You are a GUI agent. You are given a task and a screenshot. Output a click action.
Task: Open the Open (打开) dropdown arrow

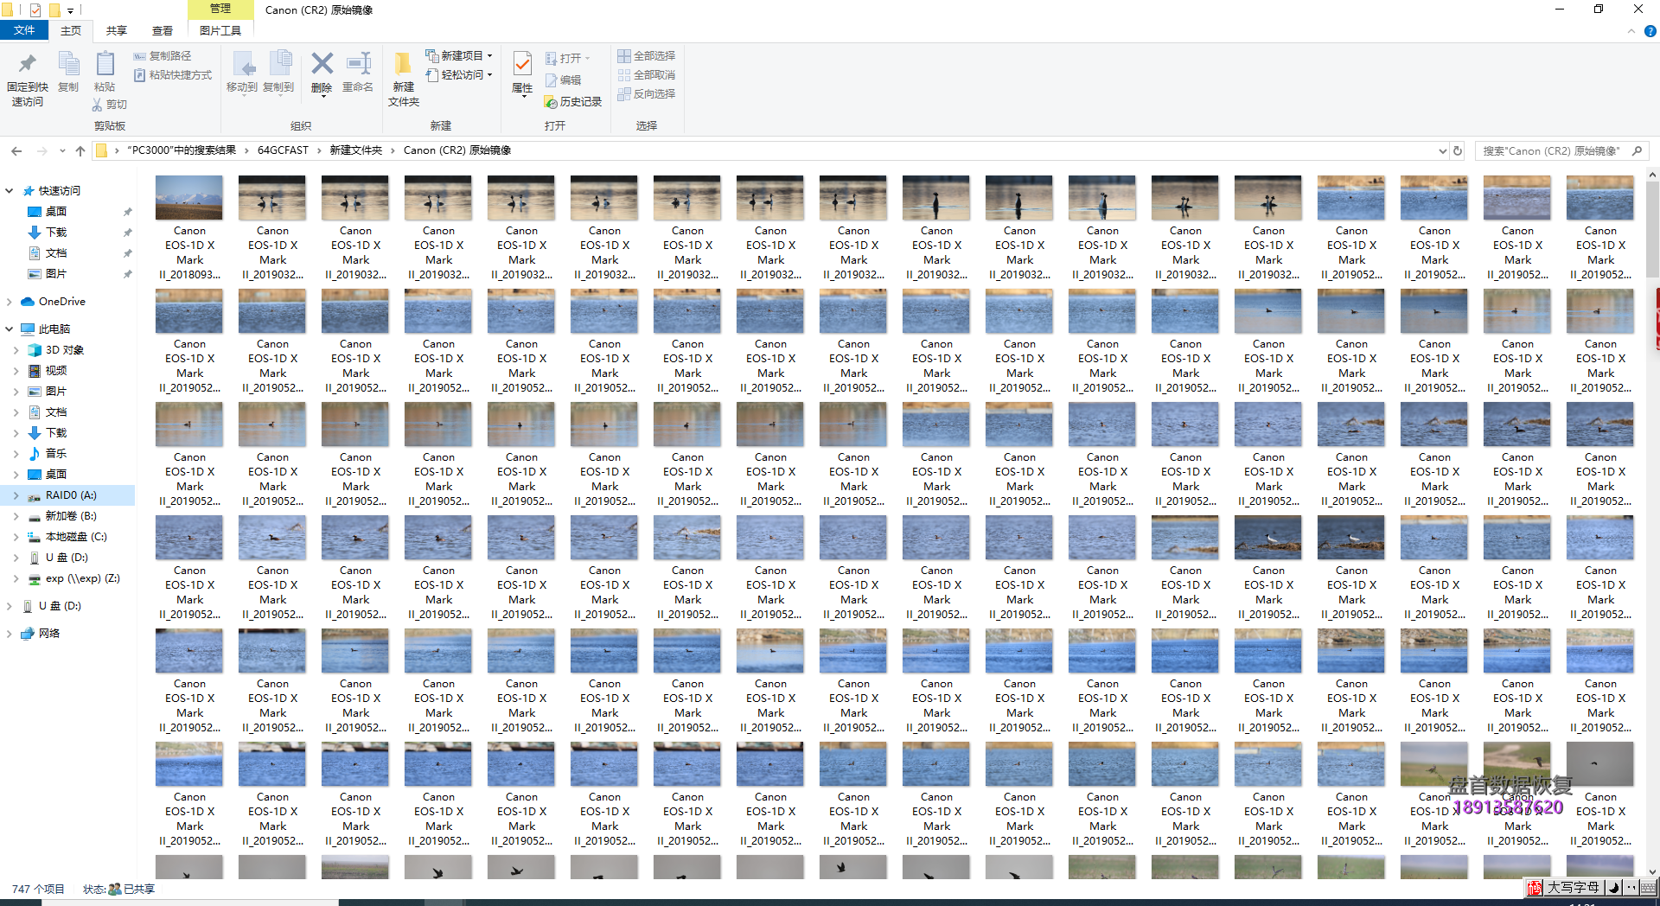coord(588,59)
